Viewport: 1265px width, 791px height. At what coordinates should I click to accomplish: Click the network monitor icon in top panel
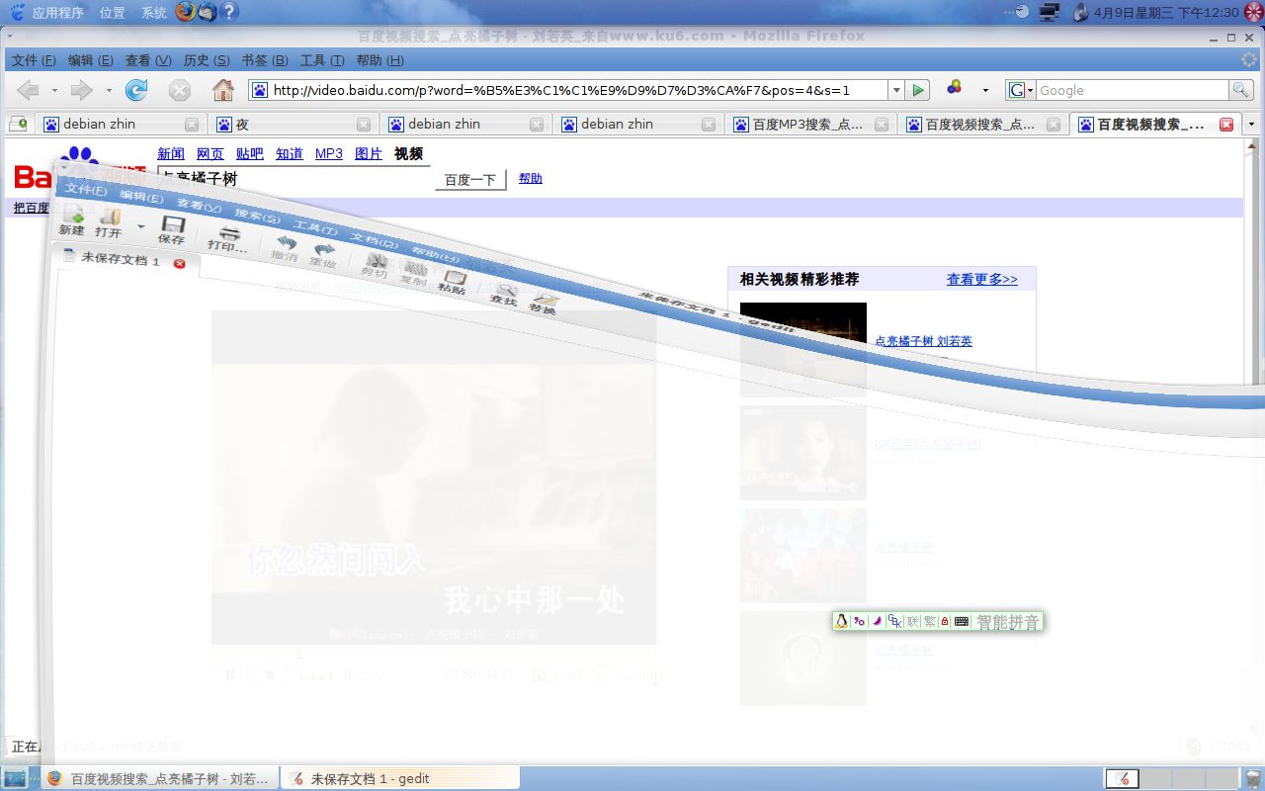[x=1049, y=12]
